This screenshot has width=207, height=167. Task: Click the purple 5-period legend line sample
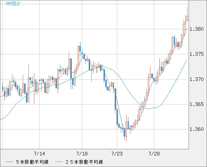(x=9, y=162)
